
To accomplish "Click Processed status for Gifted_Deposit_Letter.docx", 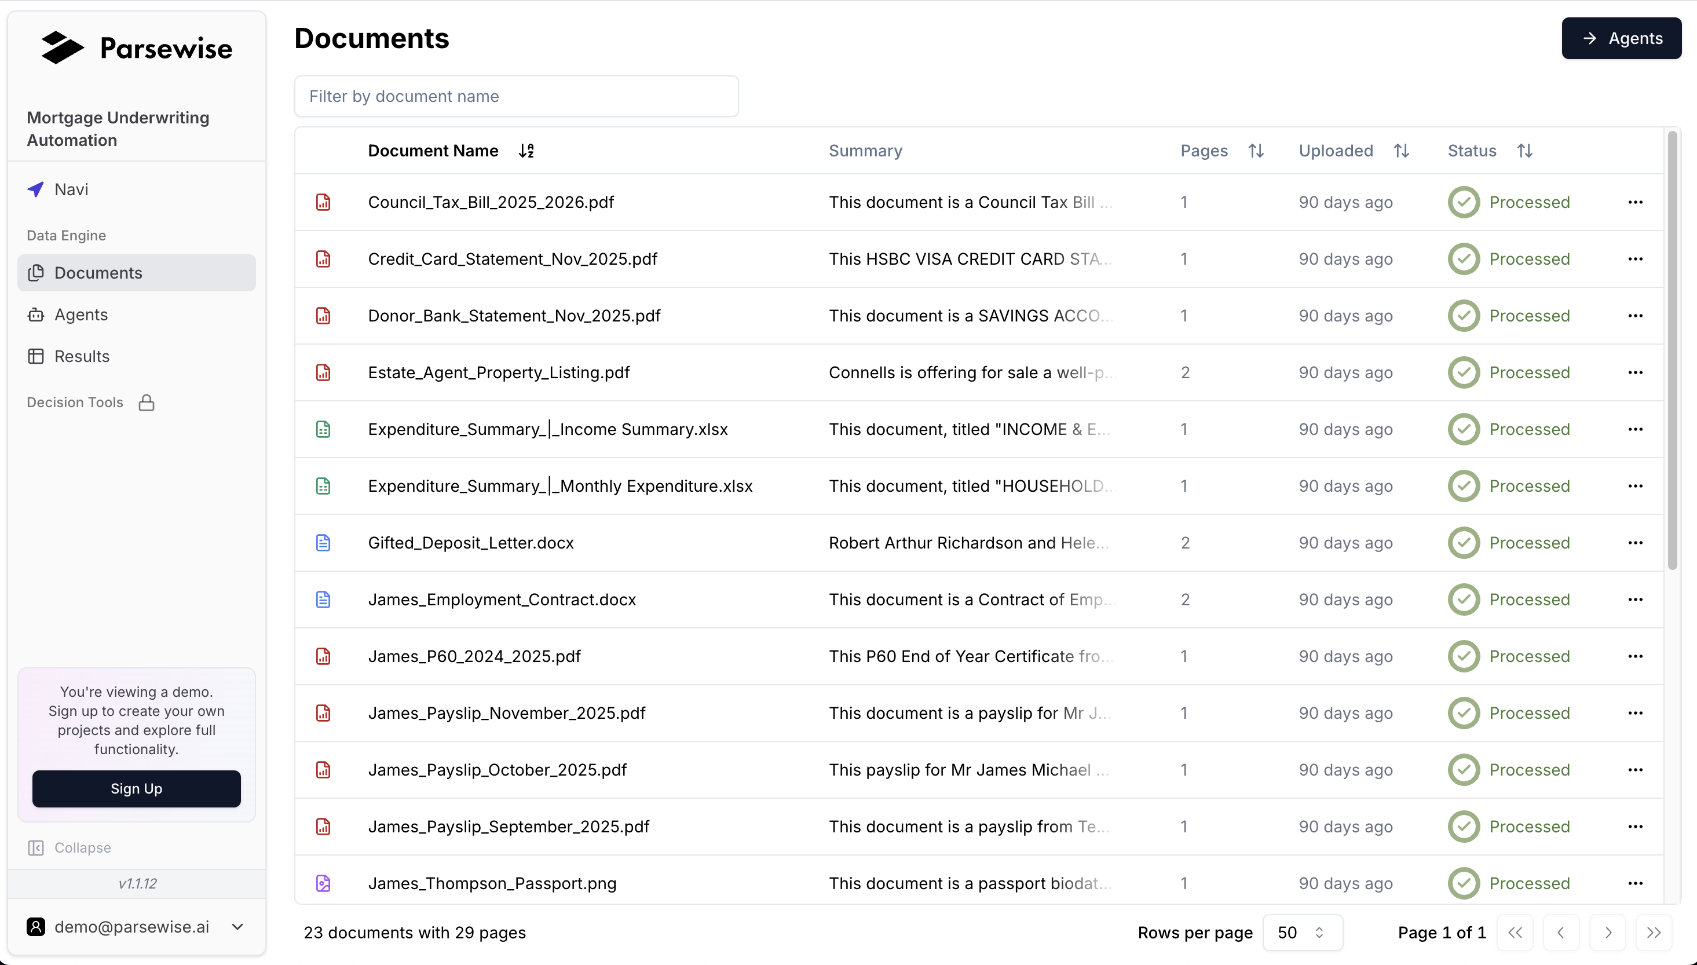I will click(x=1508, y=543).
